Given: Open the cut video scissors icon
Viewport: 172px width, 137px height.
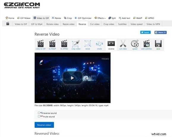Looking at the screenshot, I should [x=123, y=45].
